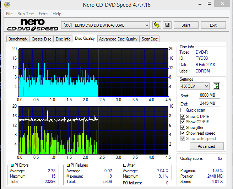233x189 pixels.
Task: Switch to the ScanDisc tab
Action: point(150,39)
